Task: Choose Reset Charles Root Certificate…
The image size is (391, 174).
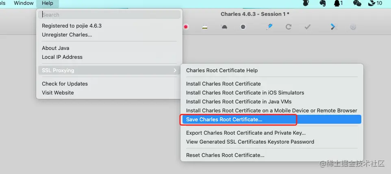Action: pyautogui.click(x=272, y=155)
